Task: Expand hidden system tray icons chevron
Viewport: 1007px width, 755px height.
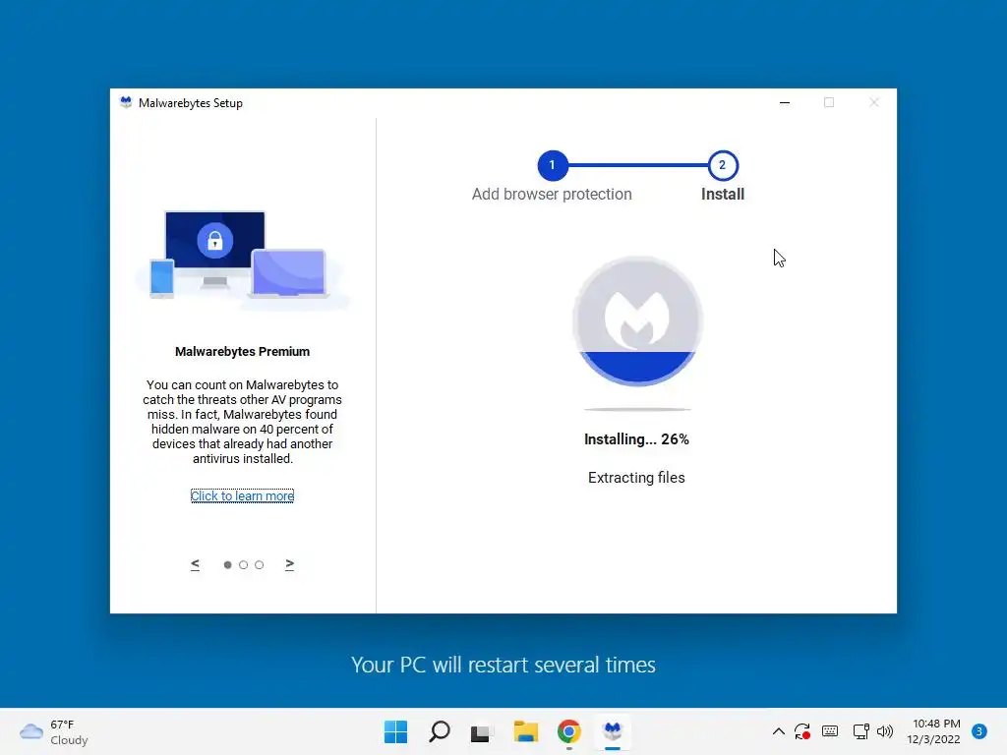Action: pos(779,731)
